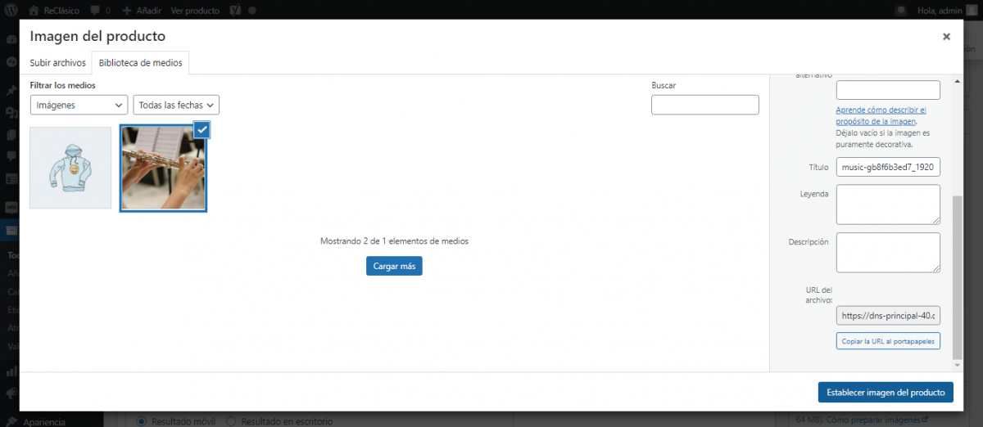The image size is (983, 427).
Task: Click the Cargar más button
Action: click(x=394, y=266)
